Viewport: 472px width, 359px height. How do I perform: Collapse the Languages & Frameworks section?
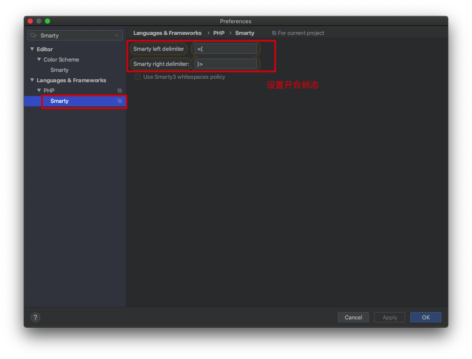(31, 80)
